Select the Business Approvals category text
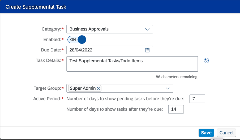Image resolution: width=240 pixels, height=140 pixels. click(89, 29)
